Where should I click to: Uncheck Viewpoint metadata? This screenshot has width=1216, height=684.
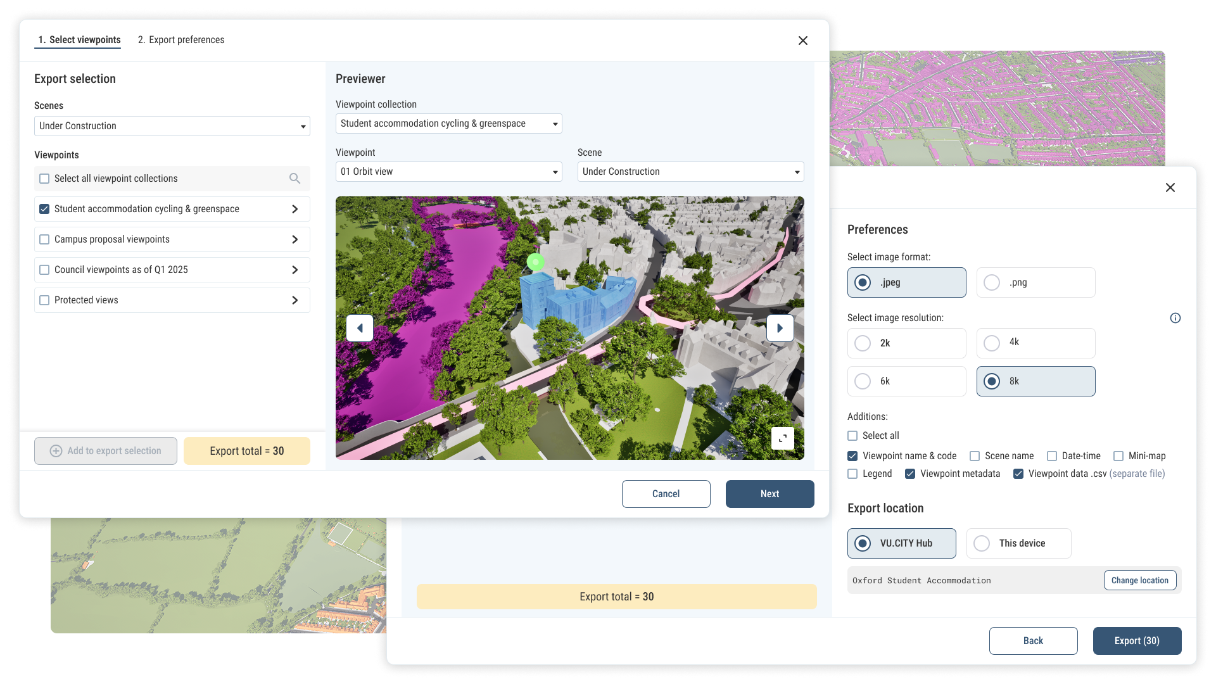910,474
